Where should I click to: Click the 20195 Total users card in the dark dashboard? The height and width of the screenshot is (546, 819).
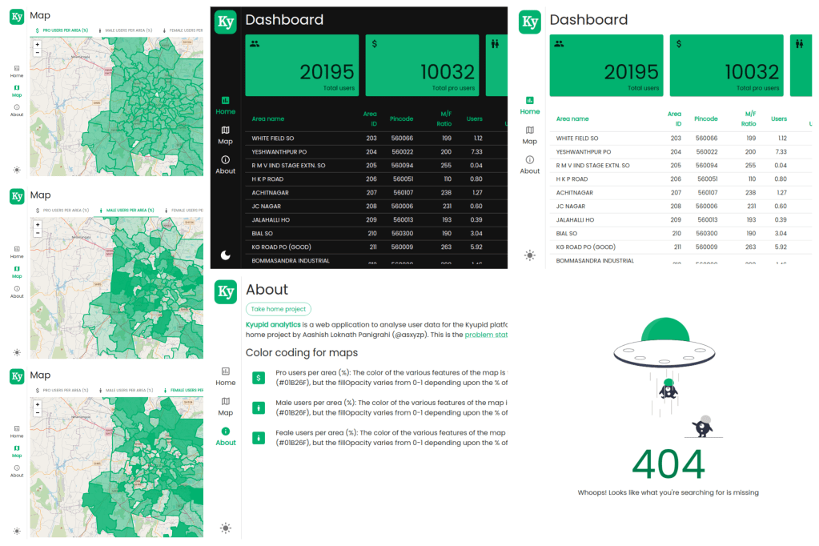[302, 66]
